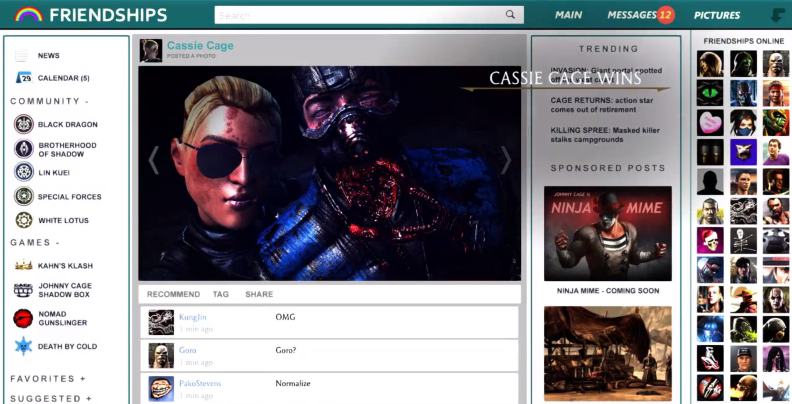This screenshot has width=792, height=404.
Task: Click the messages 12 notification badge
Action: [x=665, y=15]
